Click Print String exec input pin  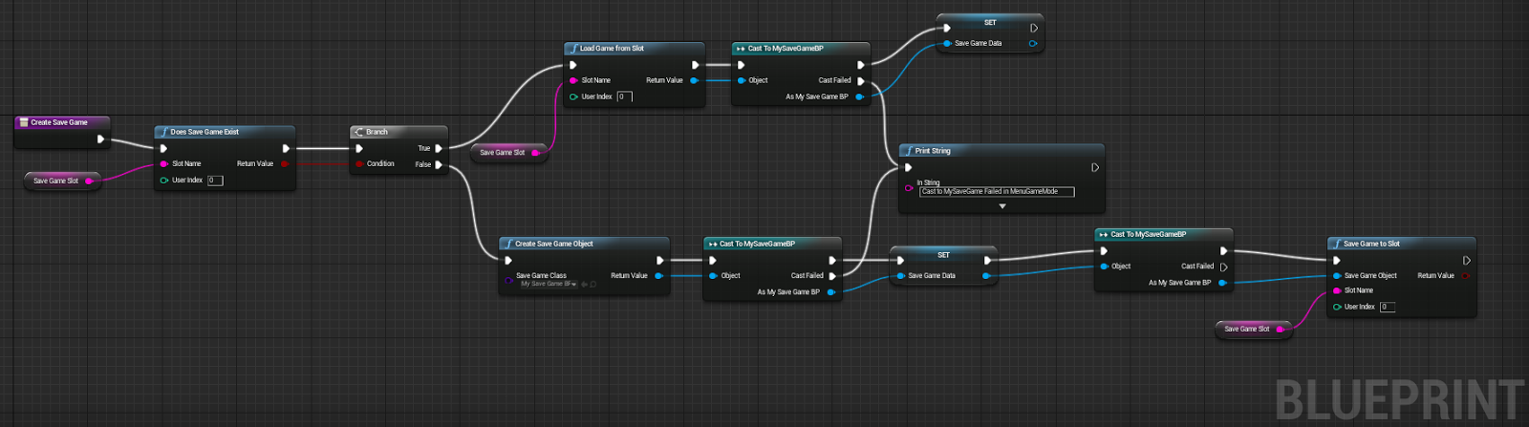point(908,167)
